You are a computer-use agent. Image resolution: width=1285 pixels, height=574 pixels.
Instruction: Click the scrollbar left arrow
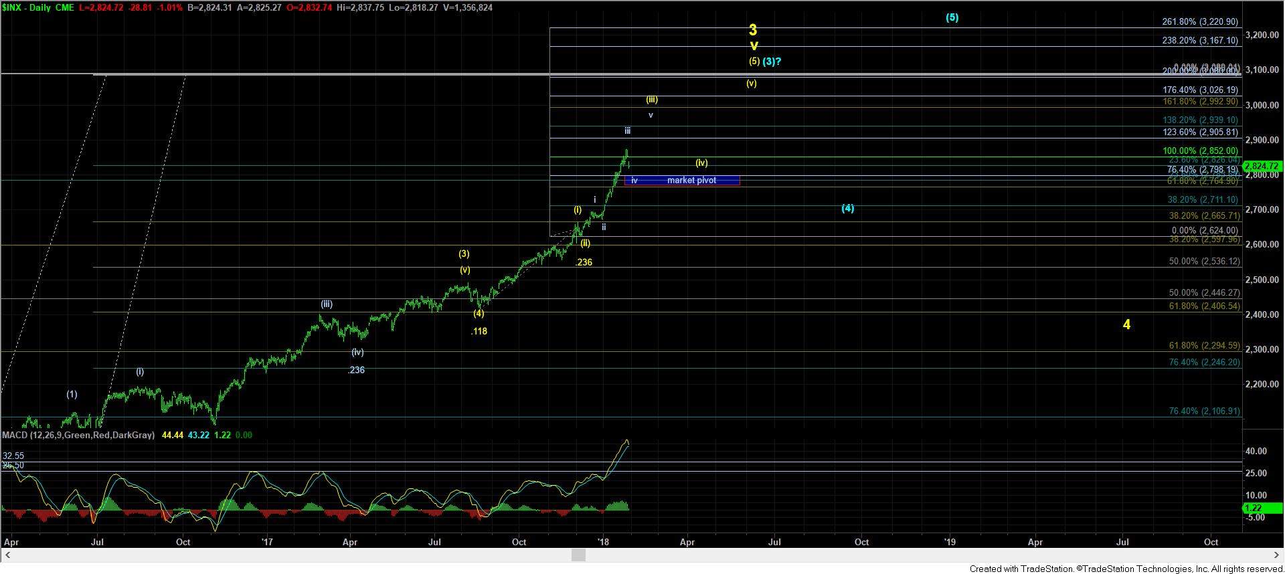[6, 555]
